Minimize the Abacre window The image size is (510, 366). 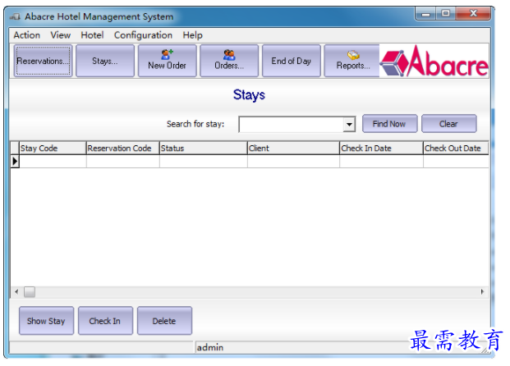pos(425,14)
